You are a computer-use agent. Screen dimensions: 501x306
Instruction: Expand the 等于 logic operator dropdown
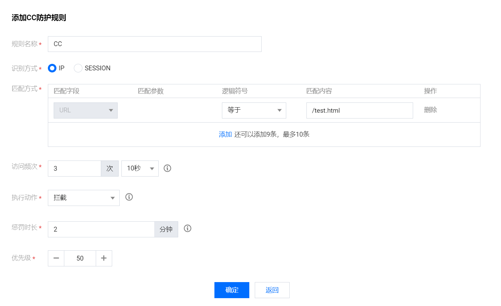[x=254, y=110]
